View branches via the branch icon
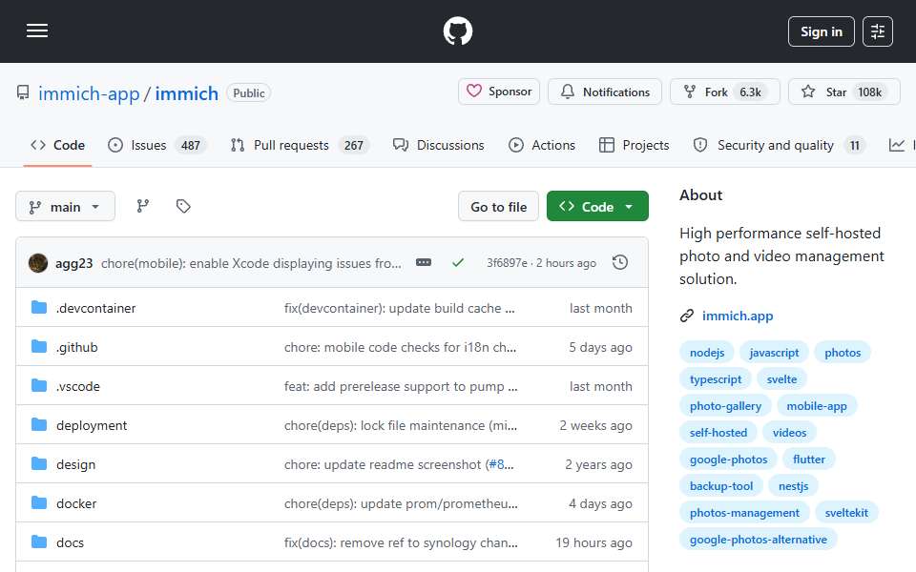Image resolution: width=916 pixels, height=572 pixels. click(142, 206)
